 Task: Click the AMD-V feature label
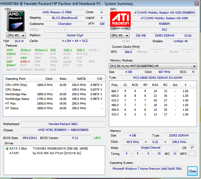pos(25,62)
